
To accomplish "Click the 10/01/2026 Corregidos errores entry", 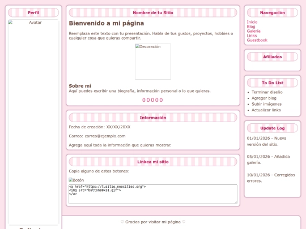I will click(271, 178).
